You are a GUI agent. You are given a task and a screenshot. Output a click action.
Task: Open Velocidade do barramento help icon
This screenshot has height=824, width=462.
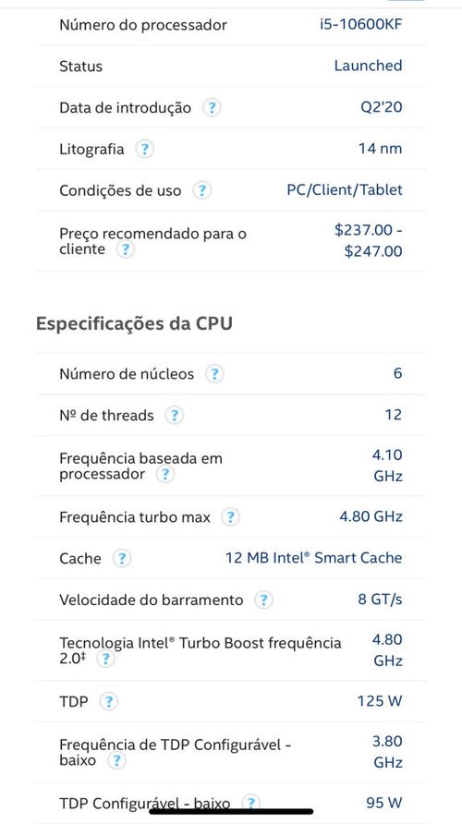[264, 600]
